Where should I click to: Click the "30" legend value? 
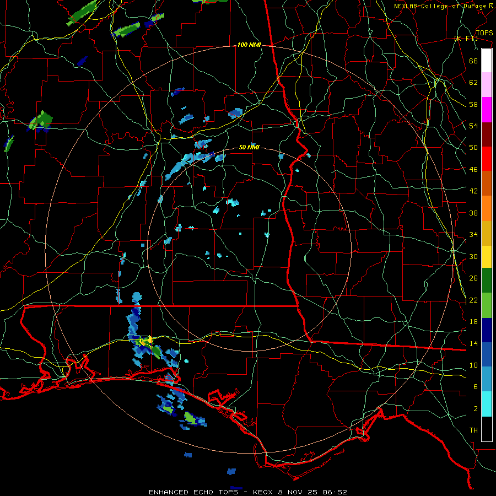point(473,256)
